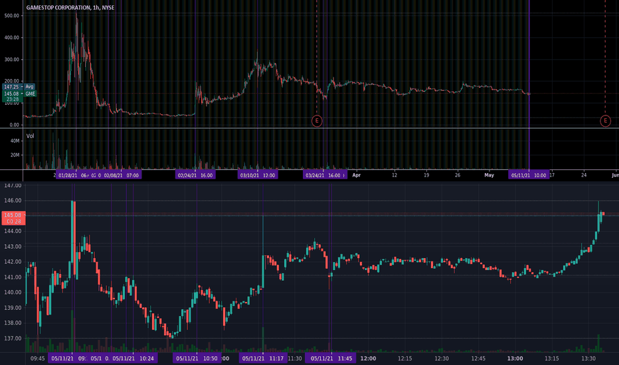Click the May label on time axis
Image resolution: width=619 pixels, height=365 pixels.
point(489,175)
